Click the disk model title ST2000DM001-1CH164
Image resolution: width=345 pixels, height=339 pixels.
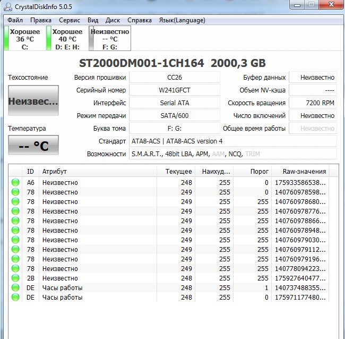pos(141,63)
